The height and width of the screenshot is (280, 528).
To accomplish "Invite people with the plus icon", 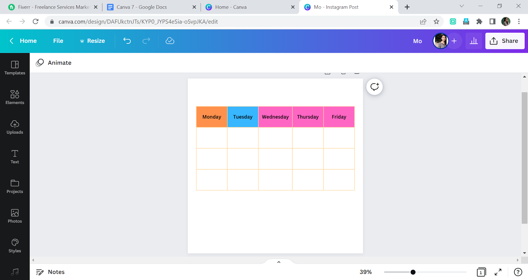I will point(454,41).
